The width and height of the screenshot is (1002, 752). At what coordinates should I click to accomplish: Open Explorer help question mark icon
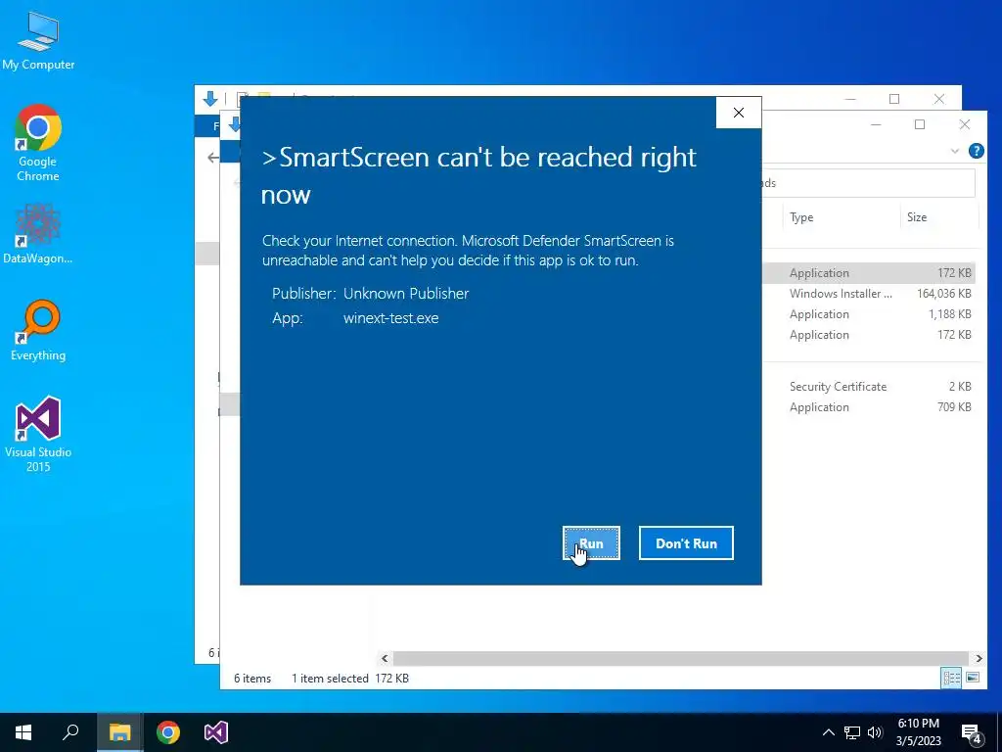point(976,151)
